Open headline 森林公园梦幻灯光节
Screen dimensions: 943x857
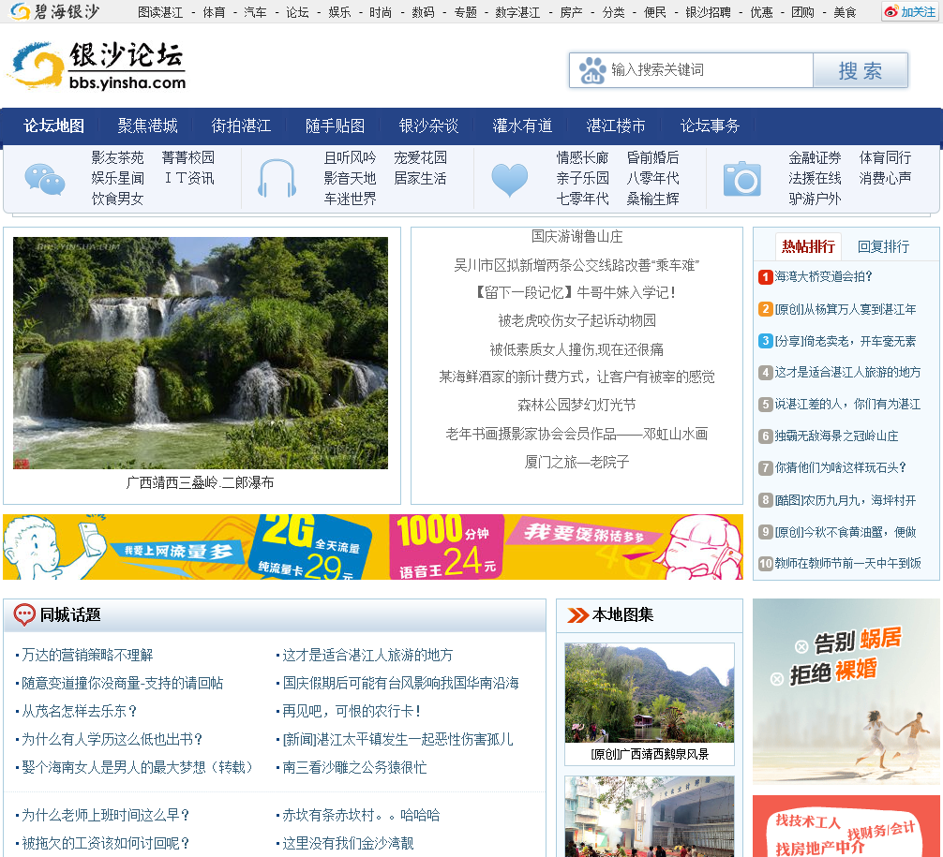[576, 405]
